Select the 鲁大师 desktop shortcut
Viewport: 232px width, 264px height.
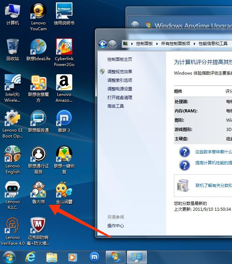[38, 193]
